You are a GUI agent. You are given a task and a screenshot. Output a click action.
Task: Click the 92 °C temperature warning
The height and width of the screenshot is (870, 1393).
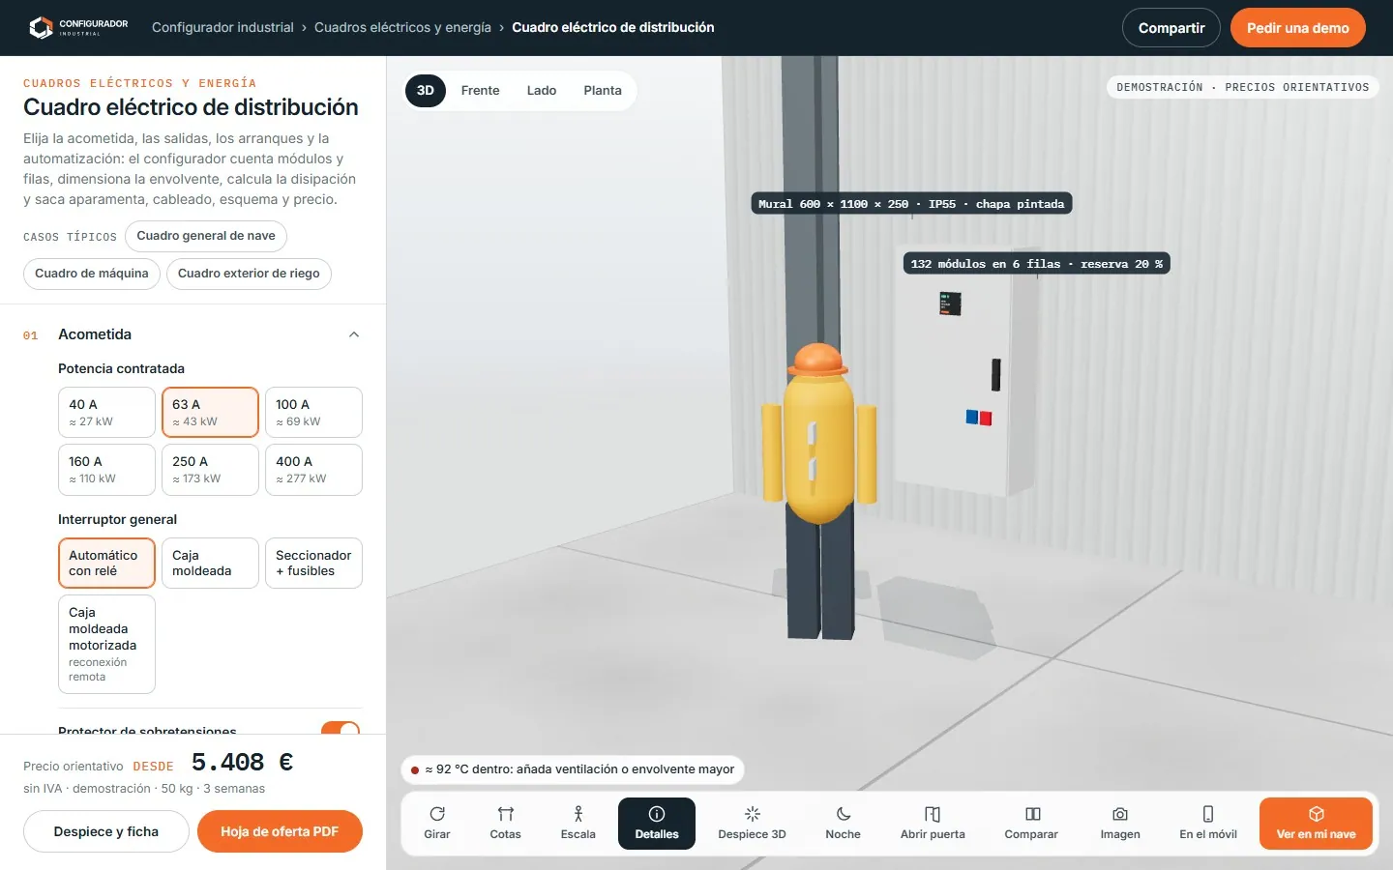click(573, 769)
